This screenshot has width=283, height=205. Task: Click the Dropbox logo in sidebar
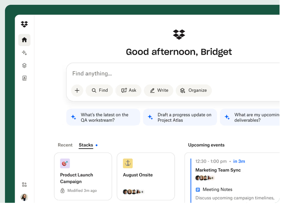24,24
